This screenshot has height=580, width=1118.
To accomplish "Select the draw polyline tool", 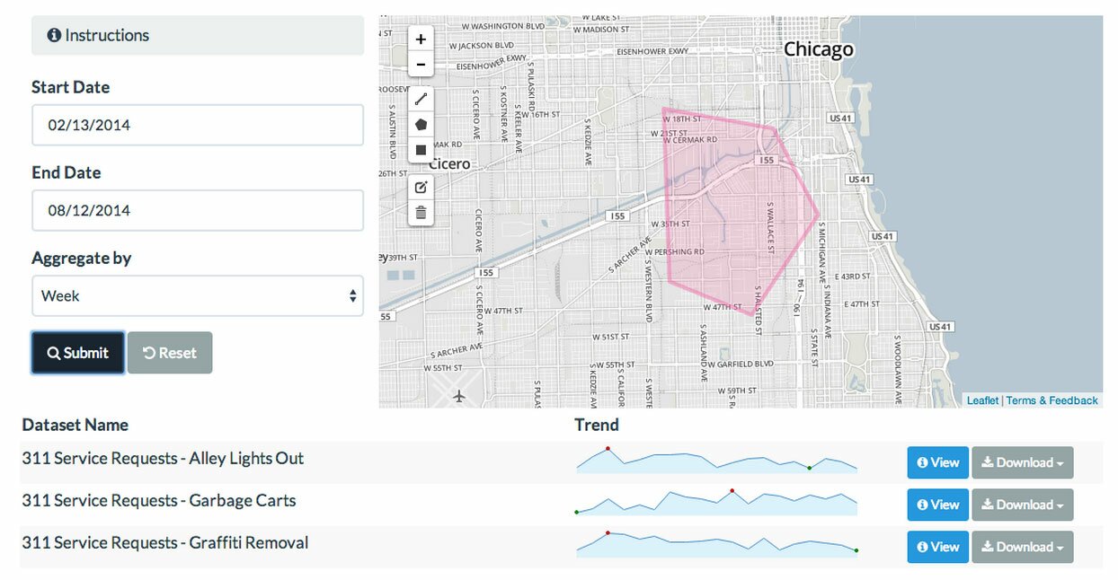I will pyautogui.click(x=421, y=99).
